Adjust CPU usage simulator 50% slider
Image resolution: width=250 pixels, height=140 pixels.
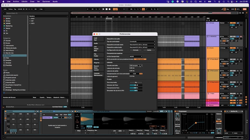click(136, 90)
